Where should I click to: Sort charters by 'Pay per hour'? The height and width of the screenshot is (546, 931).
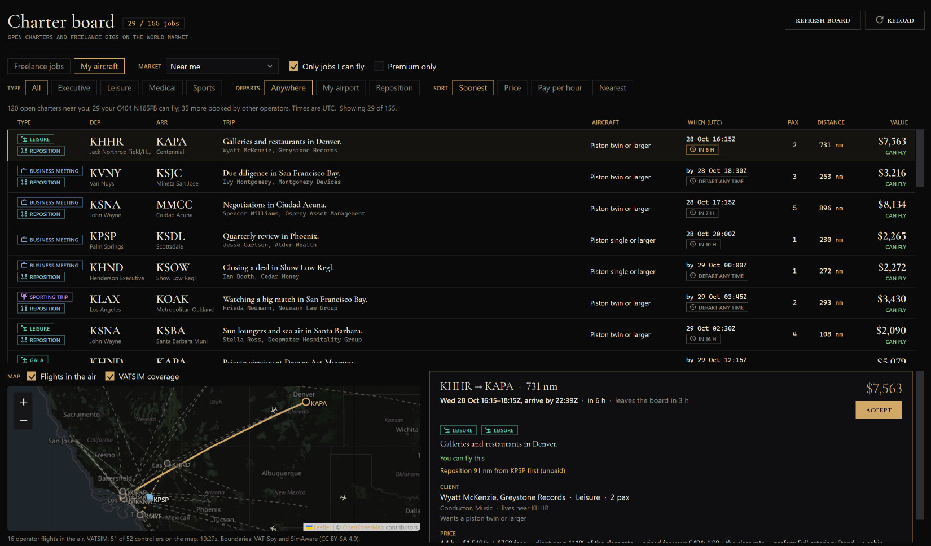click(x=560, y=88)
